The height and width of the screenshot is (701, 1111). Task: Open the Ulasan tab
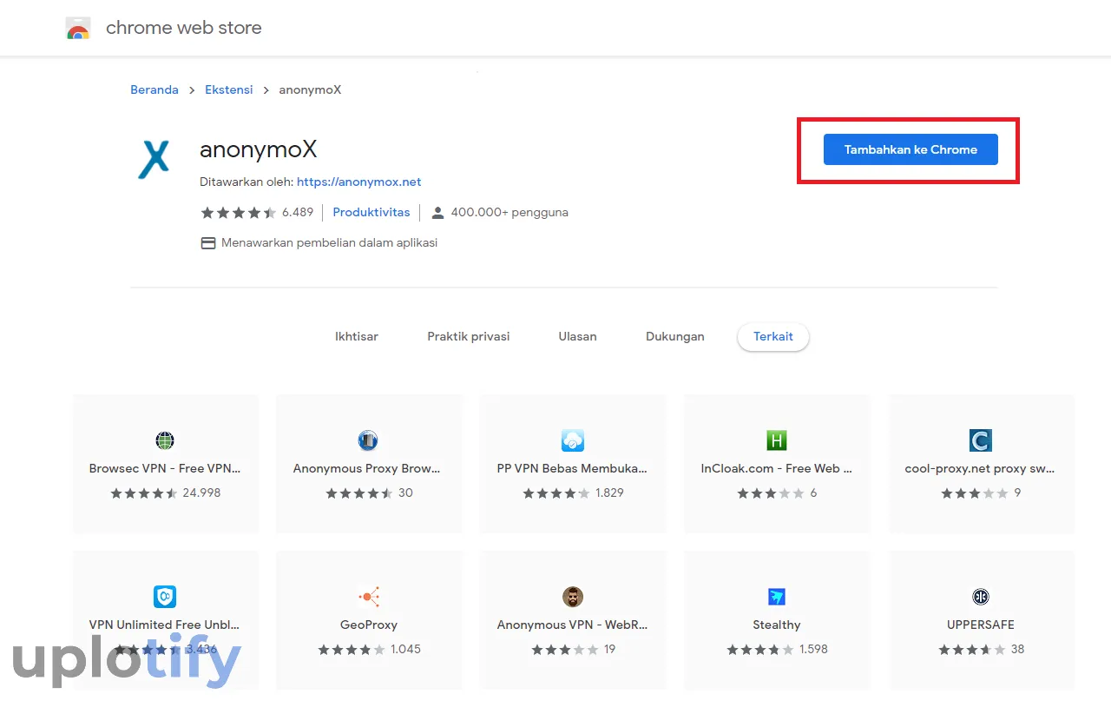(x=578, y=336)
